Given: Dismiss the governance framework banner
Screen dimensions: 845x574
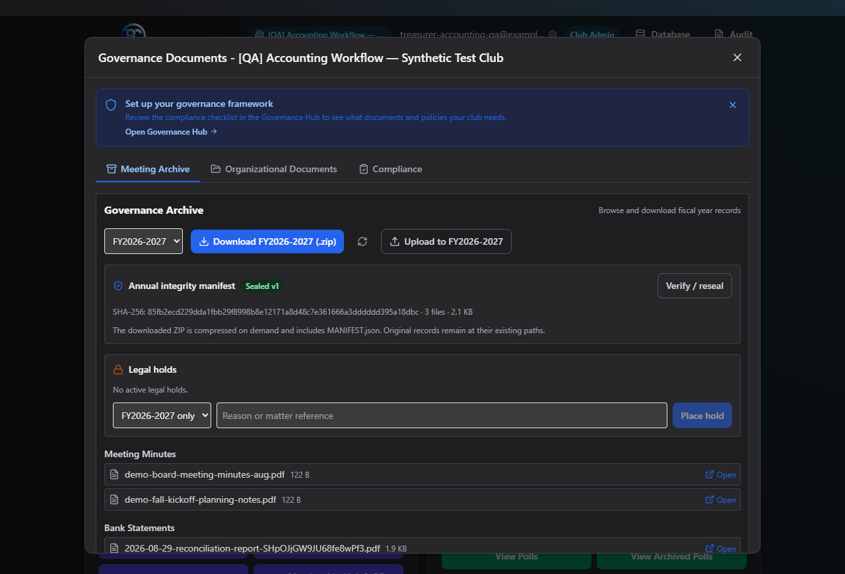Looking at the screenshot, I should pos(733,105).
